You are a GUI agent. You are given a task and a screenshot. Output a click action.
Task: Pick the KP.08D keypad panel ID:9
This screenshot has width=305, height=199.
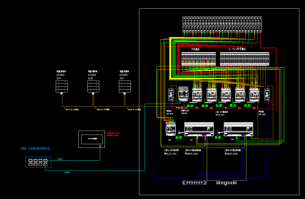124,86
